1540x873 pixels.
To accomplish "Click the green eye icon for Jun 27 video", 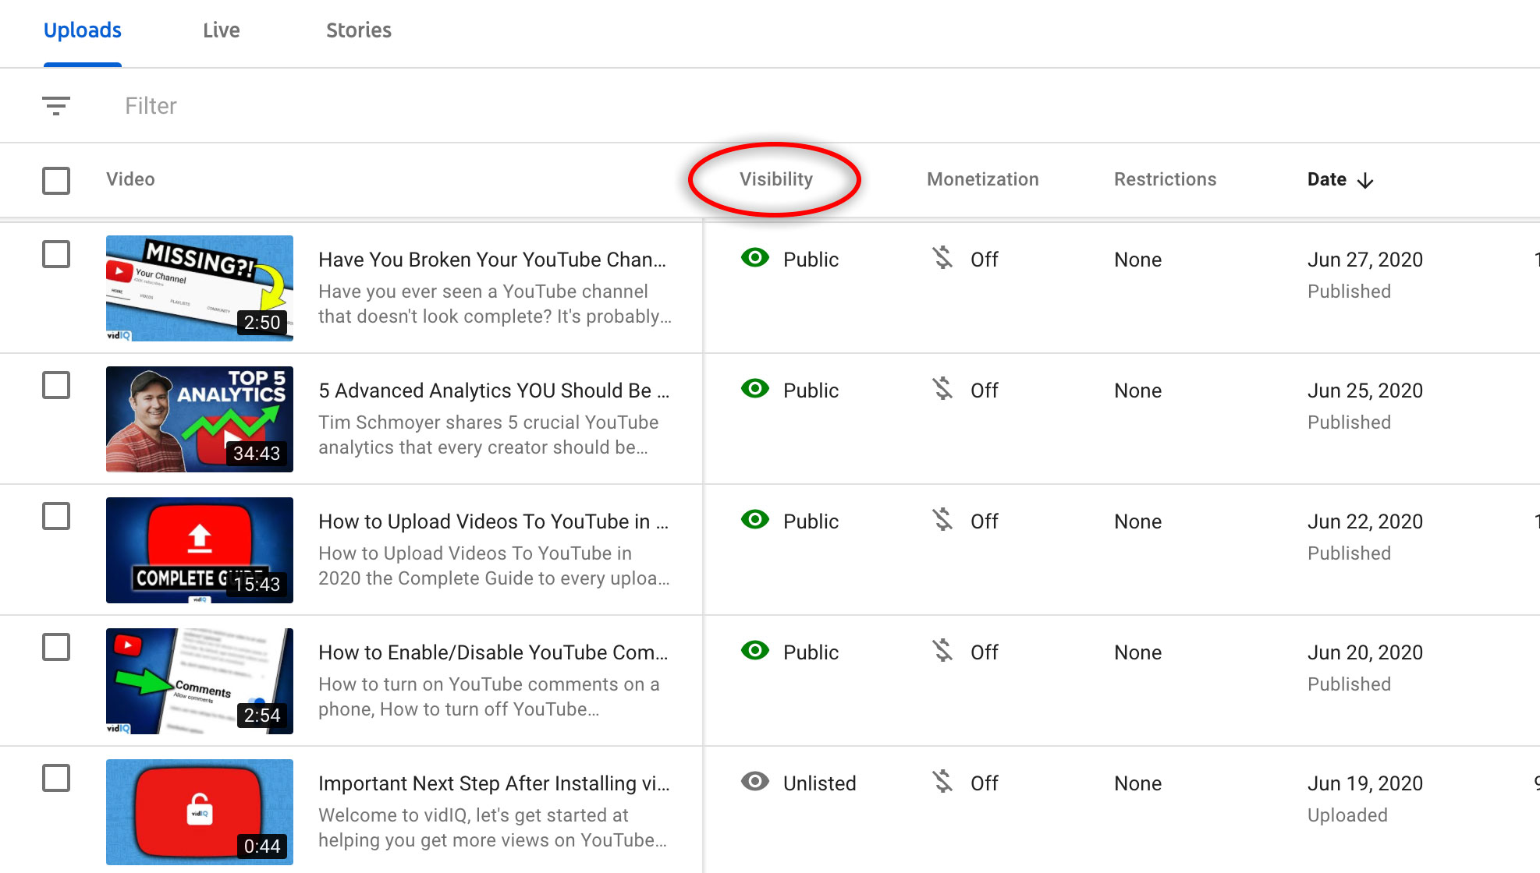I will pyautogui.click(x=754, y=258).
